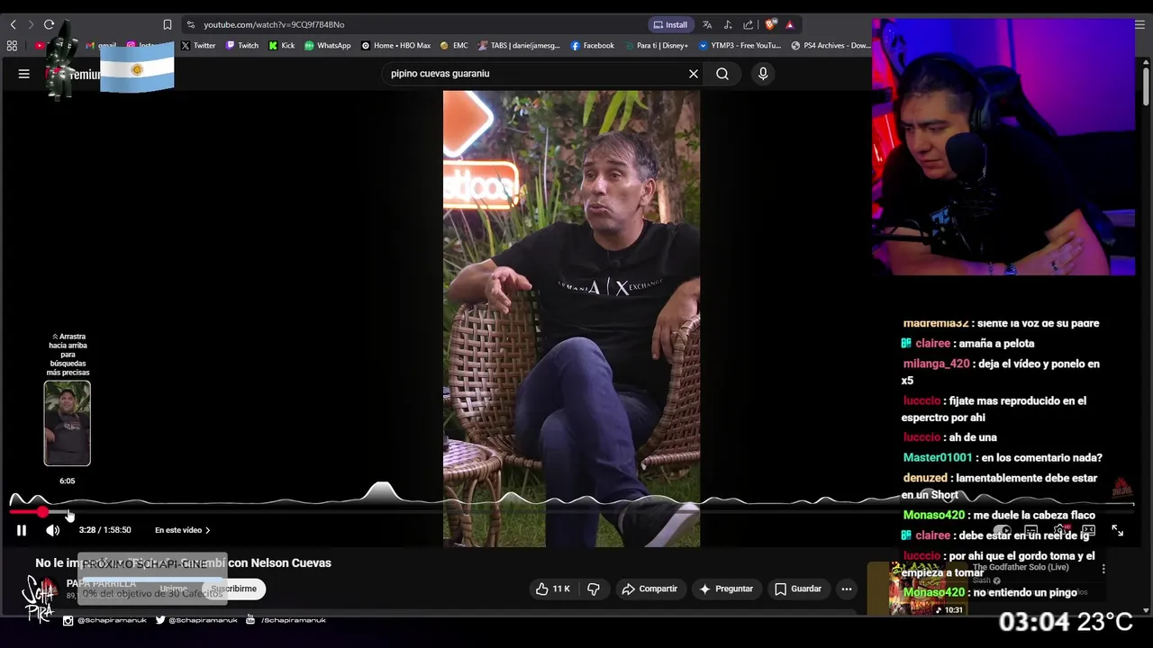
Task: Save the video with the Guardar button
Action: pos(798,589)
